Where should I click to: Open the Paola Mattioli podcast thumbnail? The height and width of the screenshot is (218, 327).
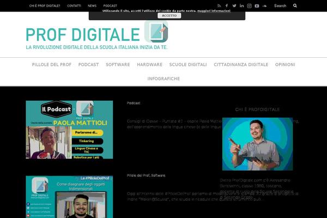(69, 130)
